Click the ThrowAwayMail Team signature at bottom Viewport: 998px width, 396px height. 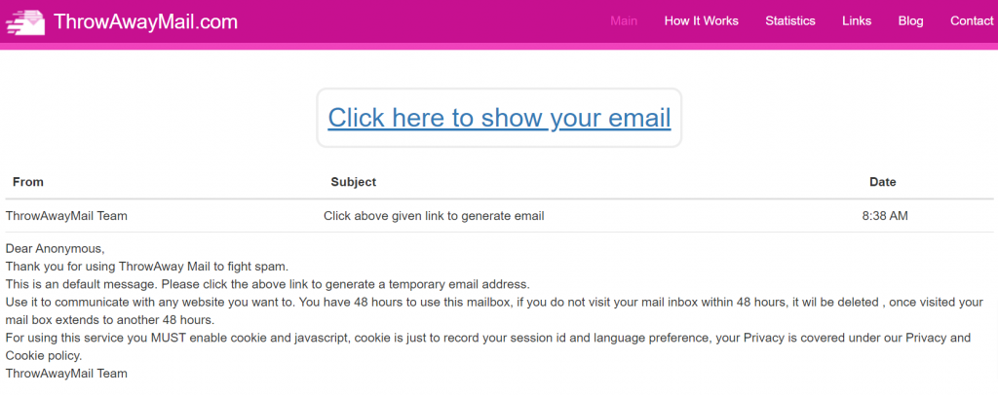point(66,374)
